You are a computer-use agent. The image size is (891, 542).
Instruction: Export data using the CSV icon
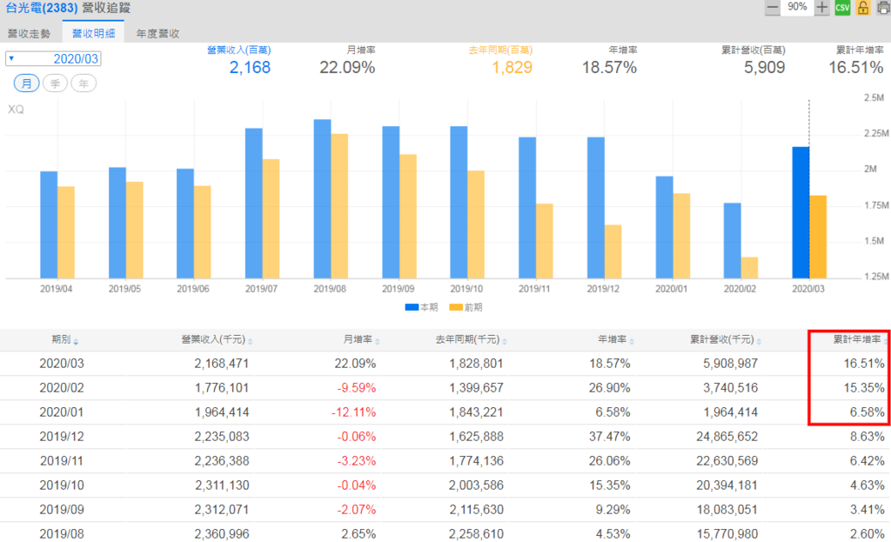point(842,7)
